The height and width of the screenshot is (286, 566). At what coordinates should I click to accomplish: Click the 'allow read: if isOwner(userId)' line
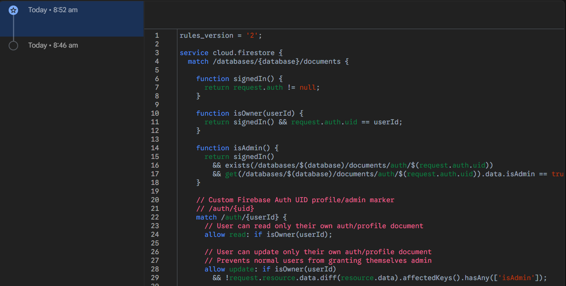click(x=268, y=234)
